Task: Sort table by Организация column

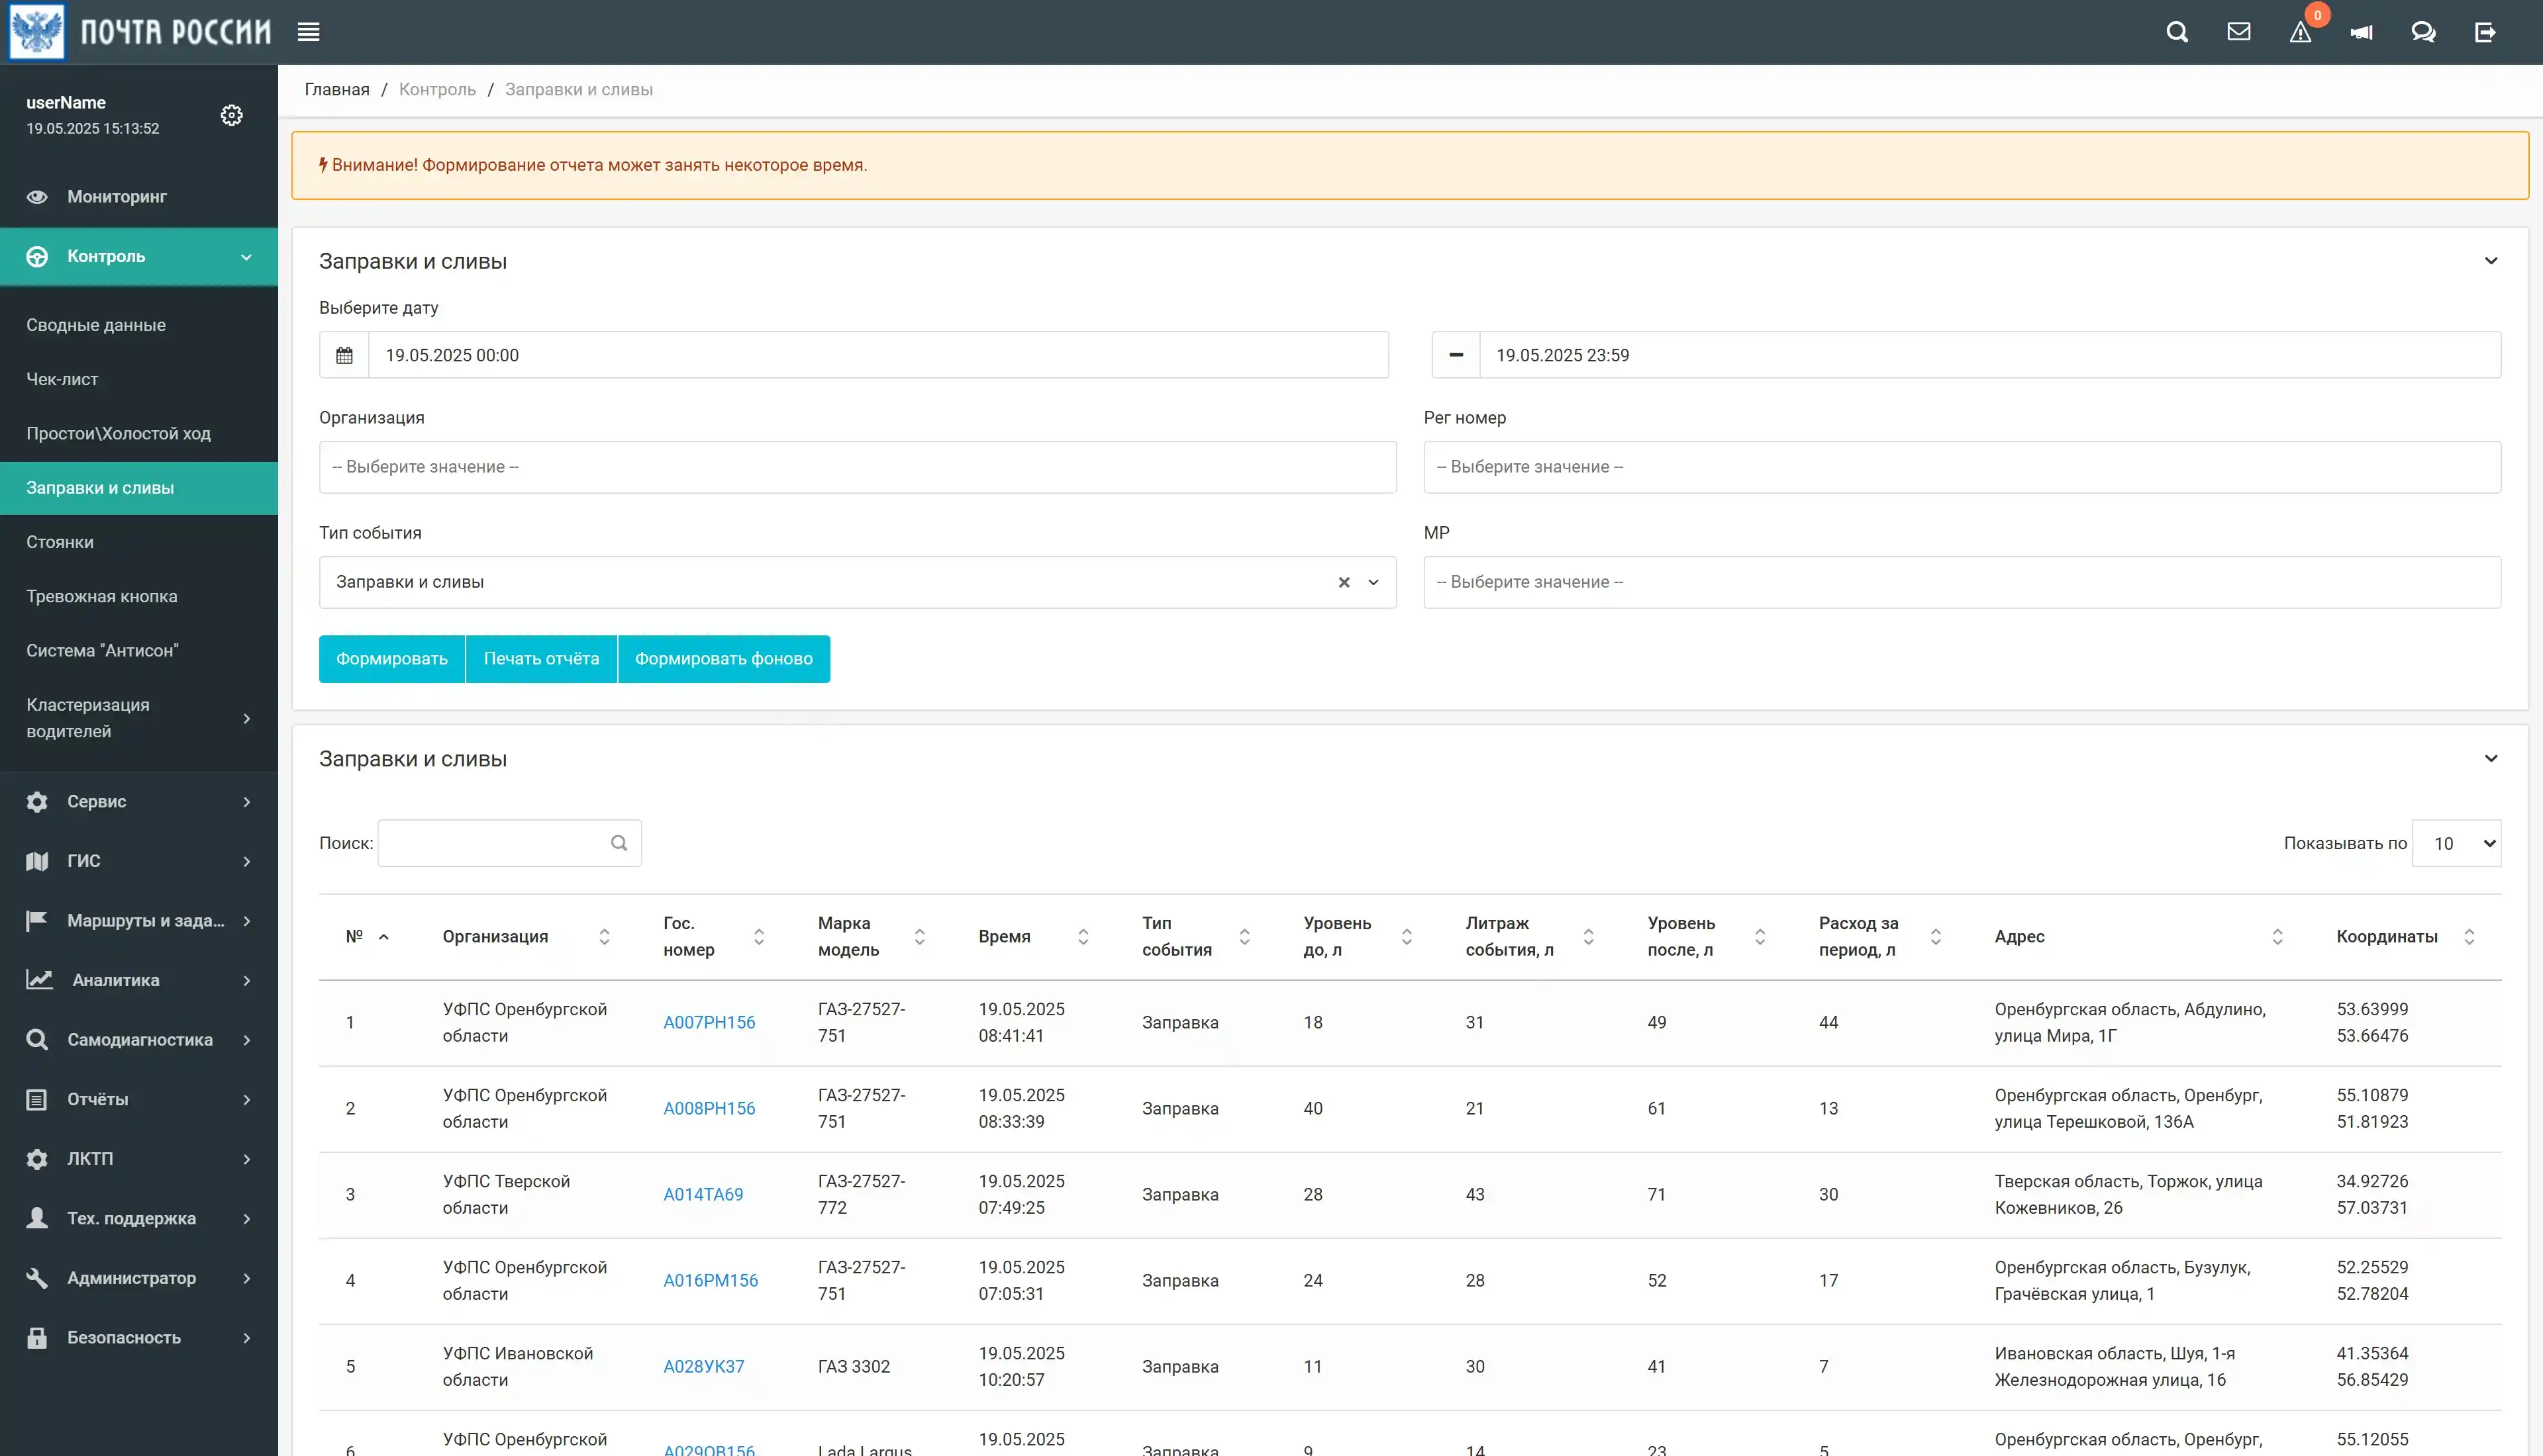Action: coord(526,937)
